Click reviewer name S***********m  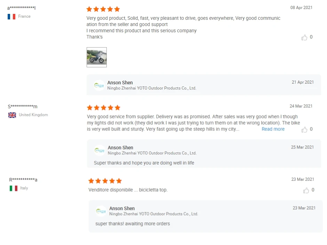23,107
